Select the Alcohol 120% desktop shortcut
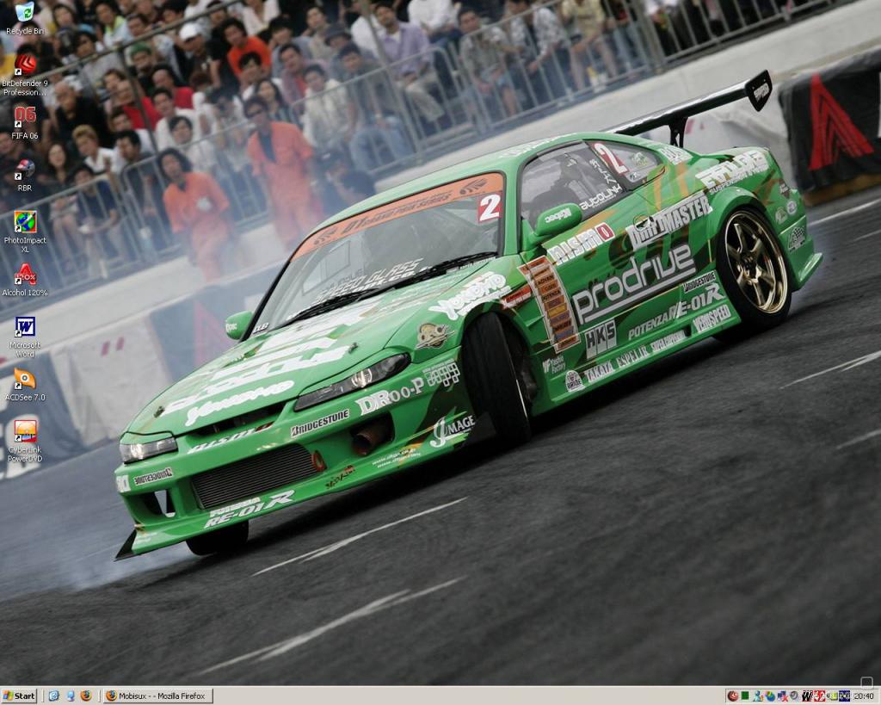Image resolution: width=881 pixels, height=705 pixels. [25, 280]
